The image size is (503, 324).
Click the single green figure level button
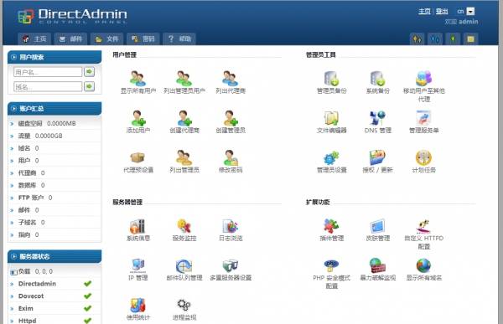pos(453,39)
